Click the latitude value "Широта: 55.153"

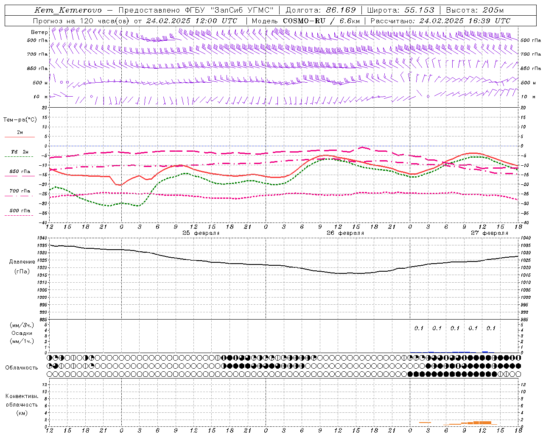(401, 10)
